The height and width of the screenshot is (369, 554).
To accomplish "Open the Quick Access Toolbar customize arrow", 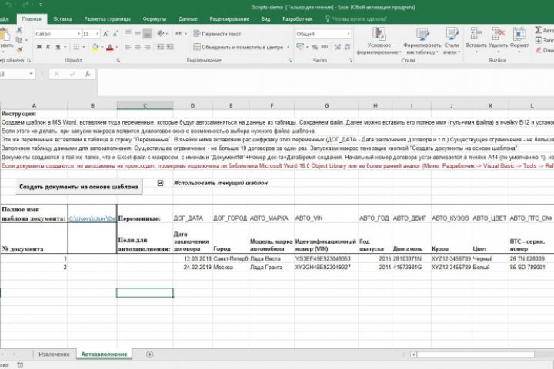I will (41, 5).
